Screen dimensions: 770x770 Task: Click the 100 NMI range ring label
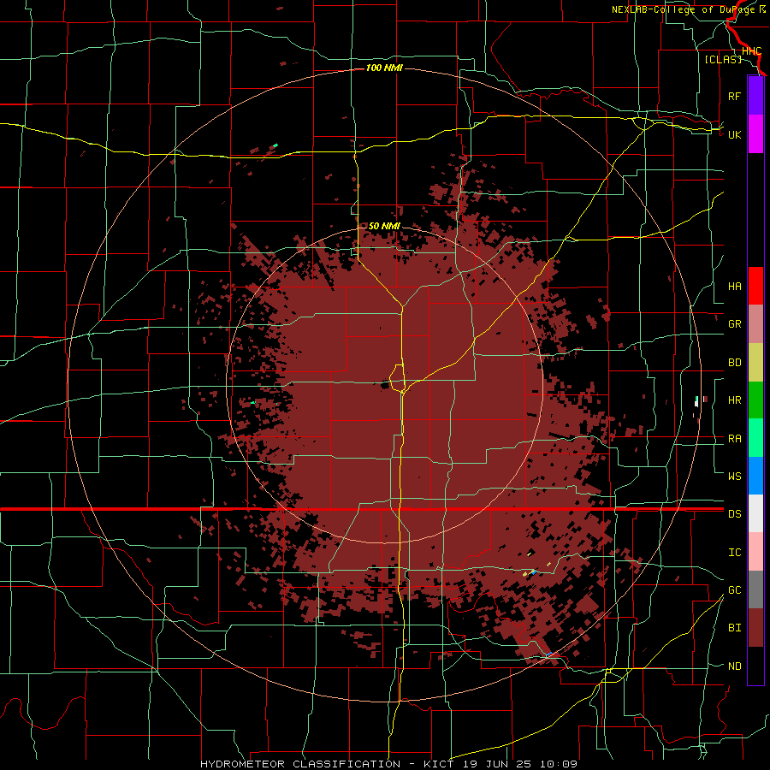pos(384,68)
